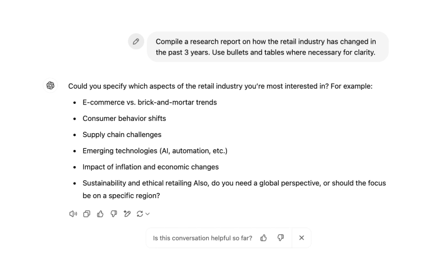This screenshot has width=442, height=265.
Task: Click the pencil icon to edit the message
Action: tap(136, 42)
